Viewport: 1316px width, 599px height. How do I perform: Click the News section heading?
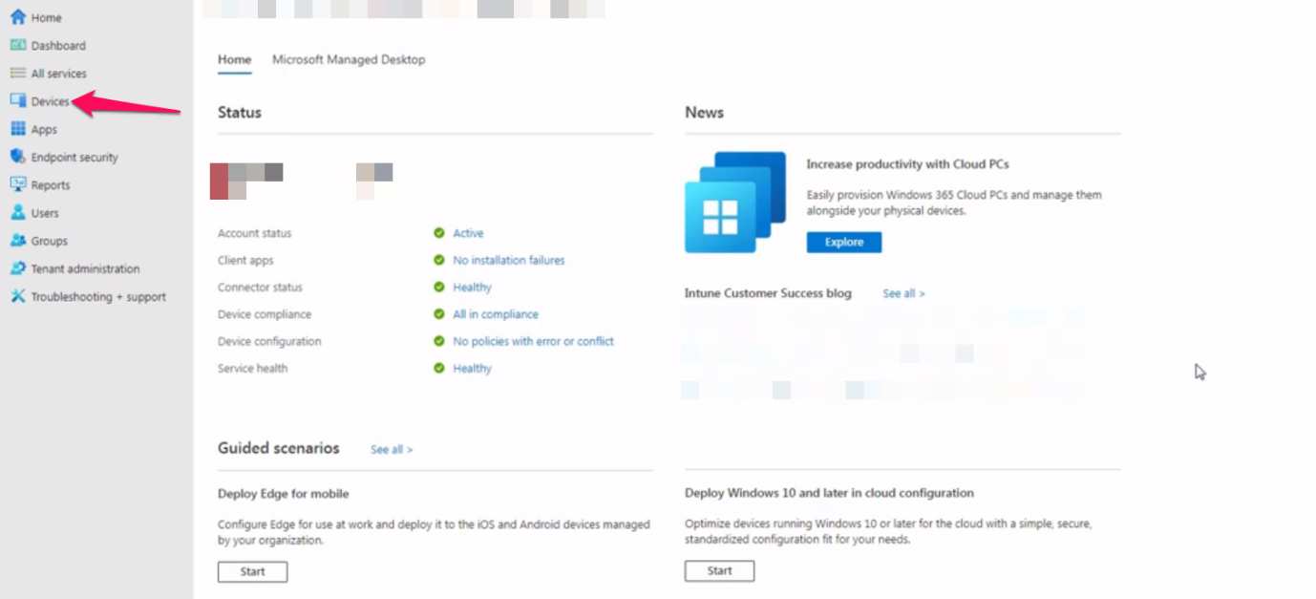705,112
